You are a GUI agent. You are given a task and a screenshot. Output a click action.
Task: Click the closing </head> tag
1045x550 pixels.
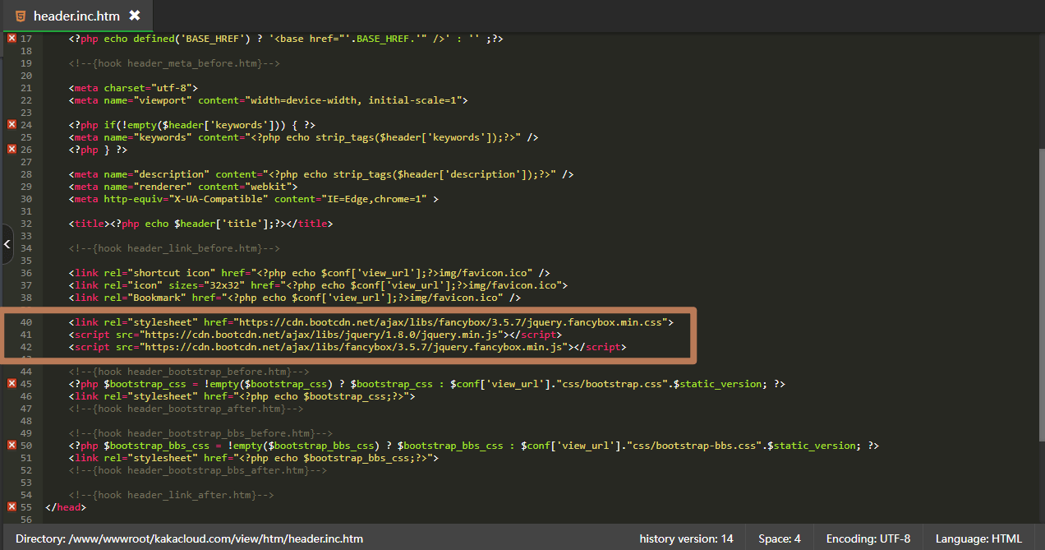pos(66,507)
